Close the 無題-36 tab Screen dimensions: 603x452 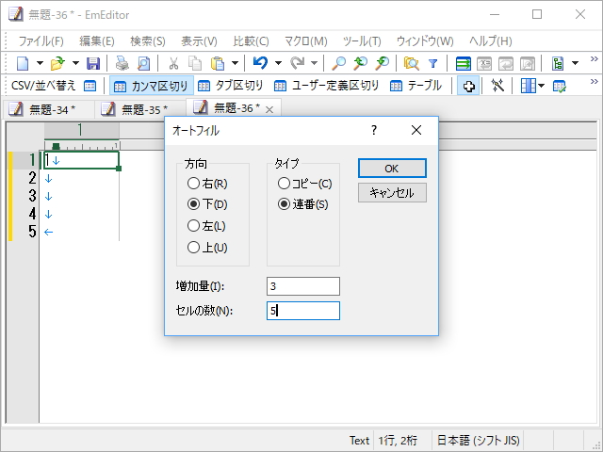269,110
